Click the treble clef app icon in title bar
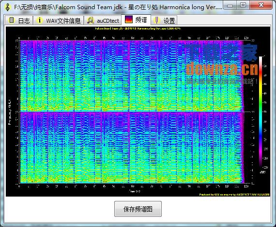Image resolution: width=276 pixels, height=227 pixels. 7,7
